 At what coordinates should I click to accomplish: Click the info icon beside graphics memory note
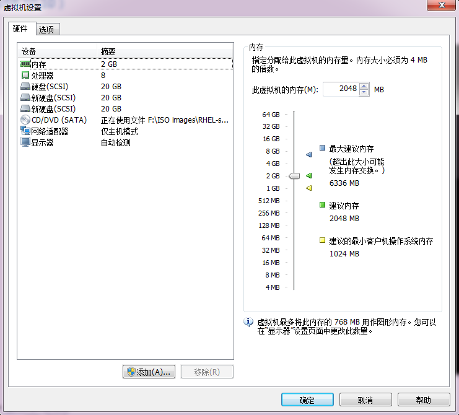tap(249, 322)
